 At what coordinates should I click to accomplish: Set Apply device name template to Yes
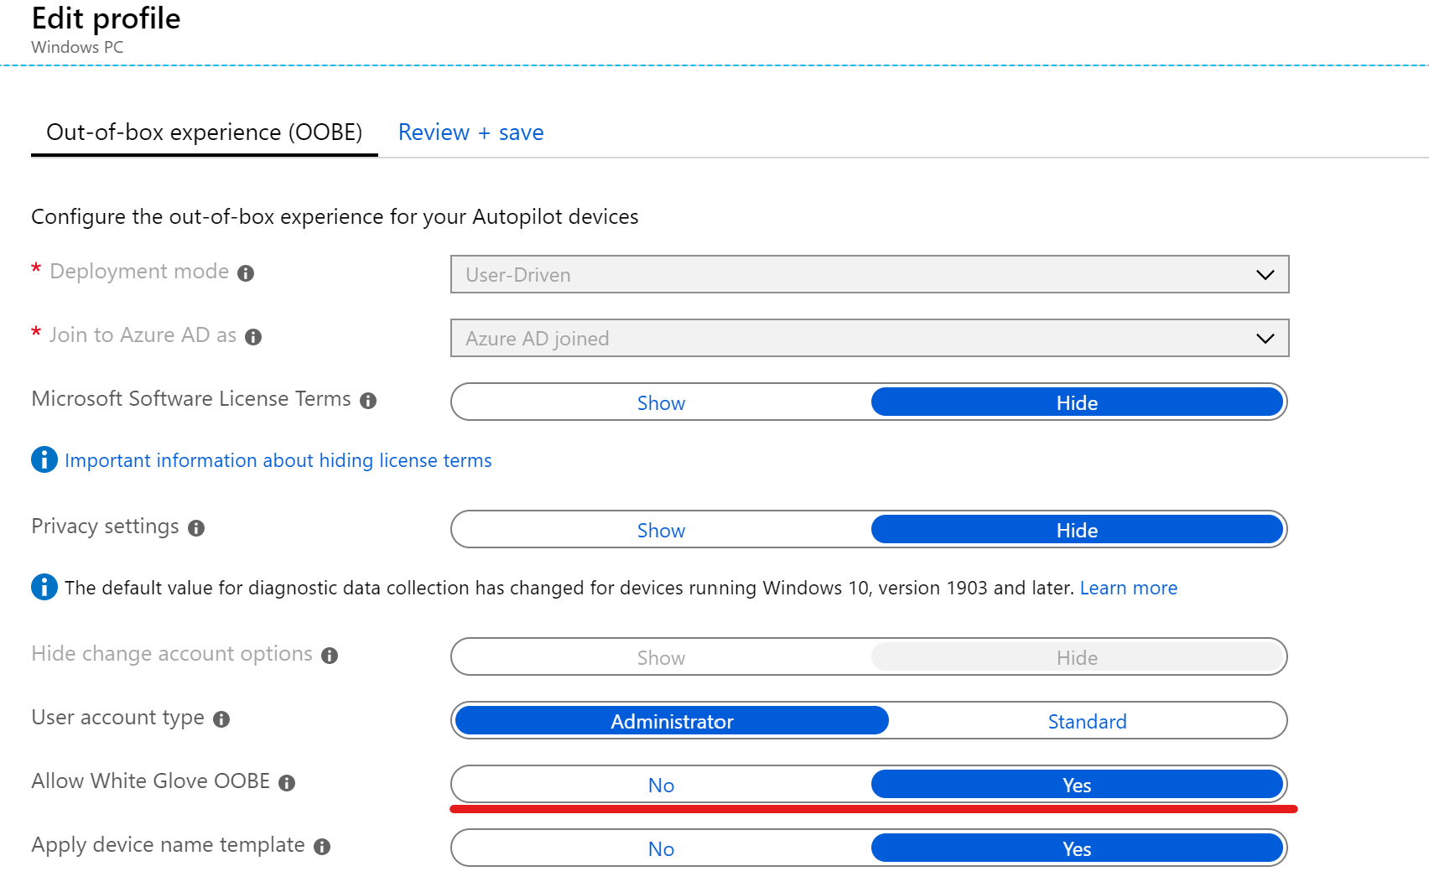[x=1078, y=848]
